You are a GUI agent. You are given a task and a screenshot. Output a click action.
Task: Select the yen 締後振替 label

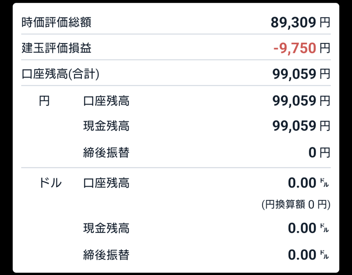(x=106, y=153)
